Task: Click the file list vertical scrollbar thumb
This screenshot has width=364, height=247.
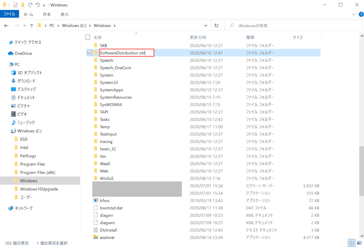Action: point(362,171)
